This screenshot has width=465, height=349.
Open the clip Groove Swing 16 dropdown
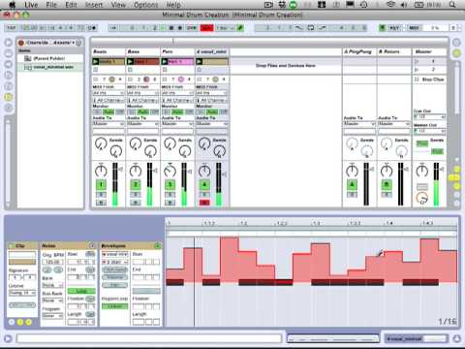(x=22, y=293)
